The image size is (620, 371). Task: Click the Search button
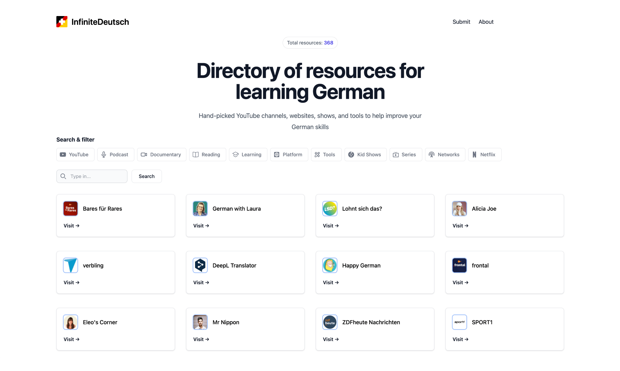[147, 176]
